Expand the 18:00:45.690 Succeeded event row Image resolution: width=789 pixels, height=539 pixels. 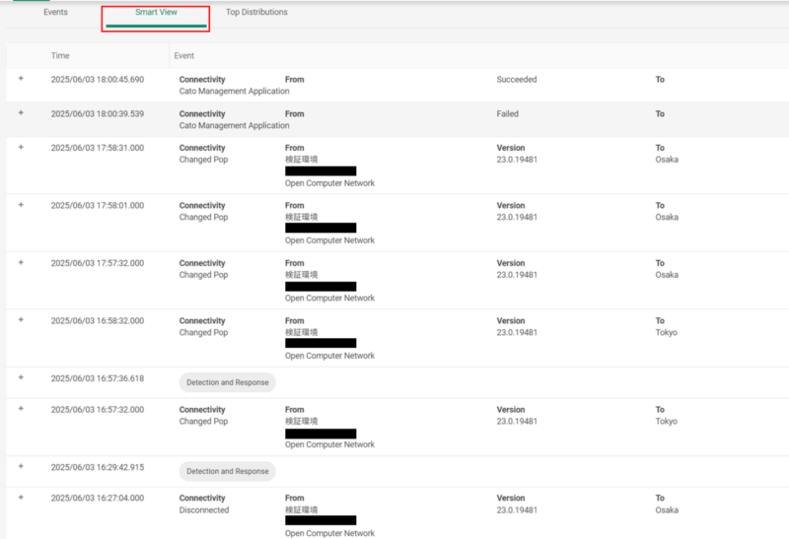click(x=21, y=80)
